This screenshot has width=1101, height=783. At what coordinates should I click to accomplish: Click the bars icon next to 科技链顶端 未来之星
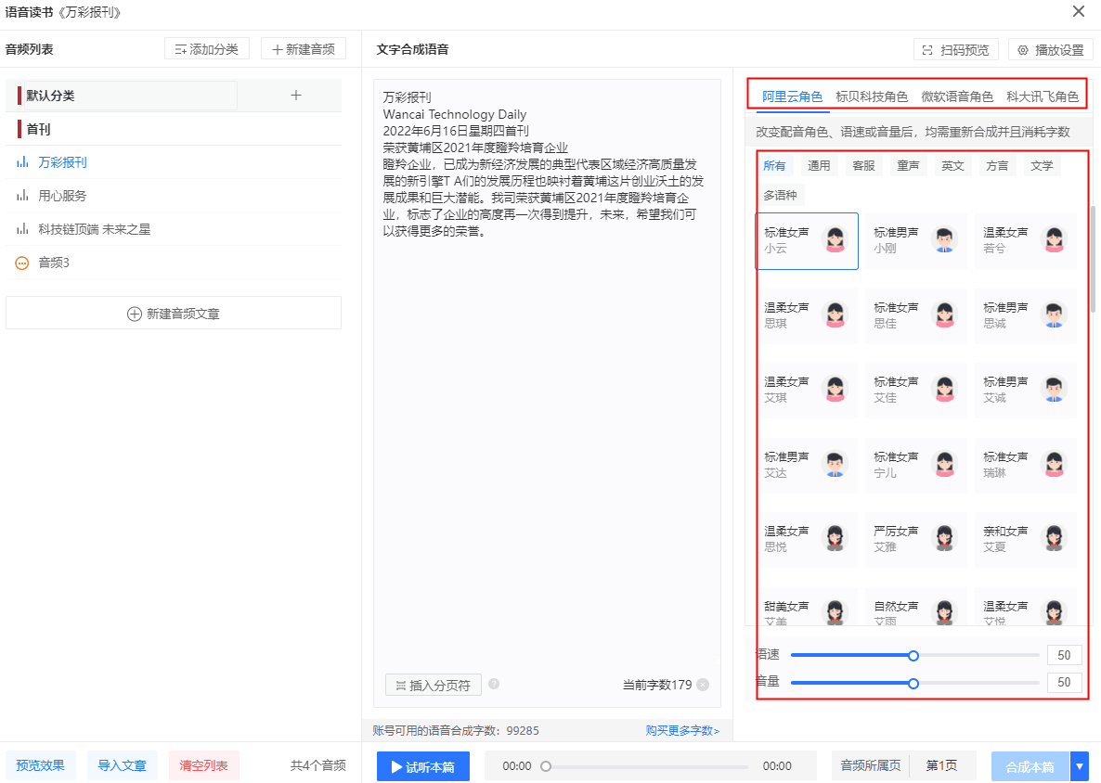coord(22,229)
